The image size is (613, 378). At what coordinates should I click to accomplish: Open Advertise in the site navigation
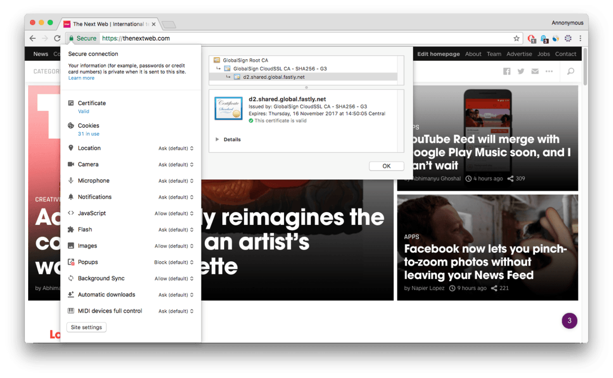(x=519, y=54)
